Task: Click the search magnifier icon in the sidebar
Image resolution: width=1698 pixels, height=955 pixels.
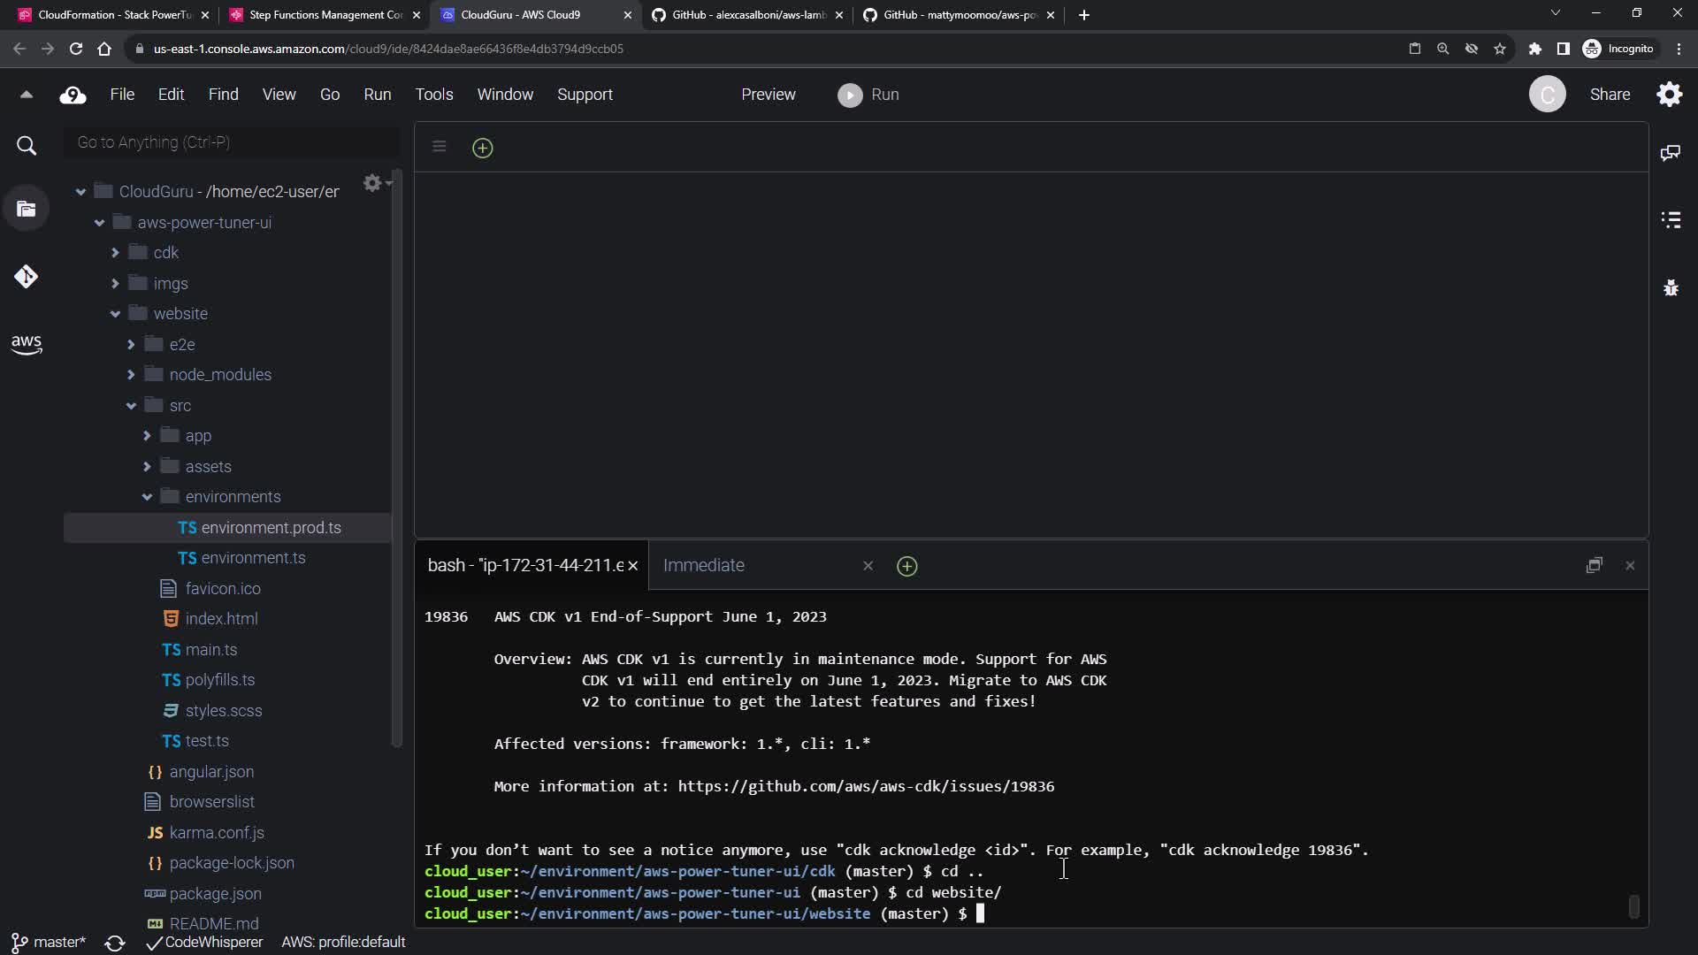Action: (27, 146)
